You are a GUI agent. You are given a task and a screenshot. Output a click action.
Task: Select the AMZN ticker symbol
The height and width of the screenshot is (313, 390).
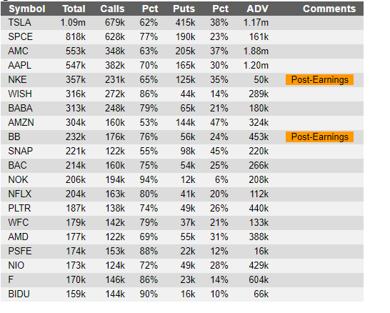pyautogui.click(x=21, y=123)
